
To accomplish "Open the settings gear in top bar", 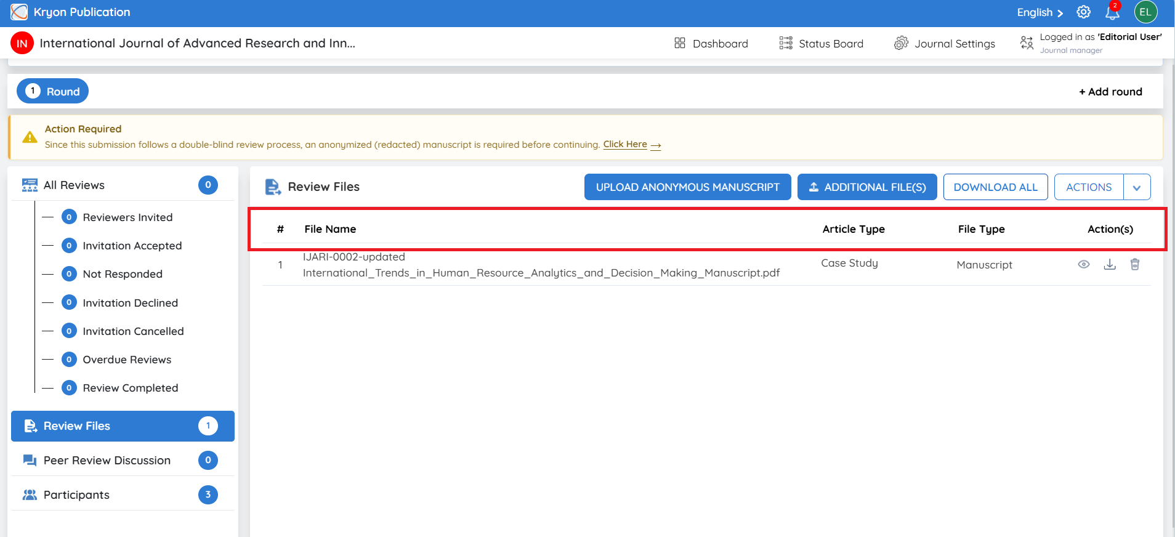I will 1083,12.
